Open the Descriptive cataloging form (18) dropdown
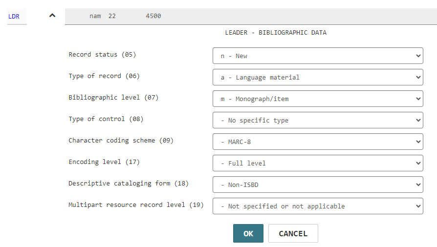Image resolution: width=437 pixels, height=247 pixels. (x=318, y=185)
